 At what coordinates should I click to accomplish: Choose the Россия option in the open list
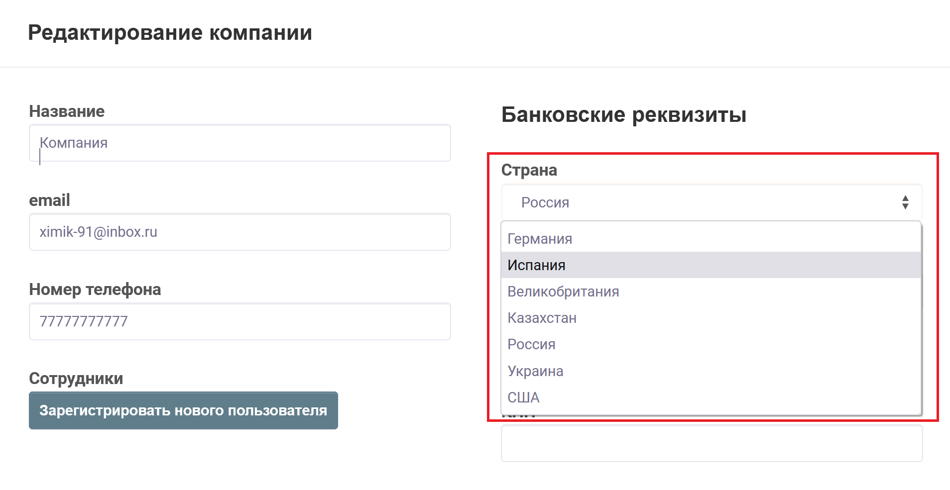tap(531, 344)
